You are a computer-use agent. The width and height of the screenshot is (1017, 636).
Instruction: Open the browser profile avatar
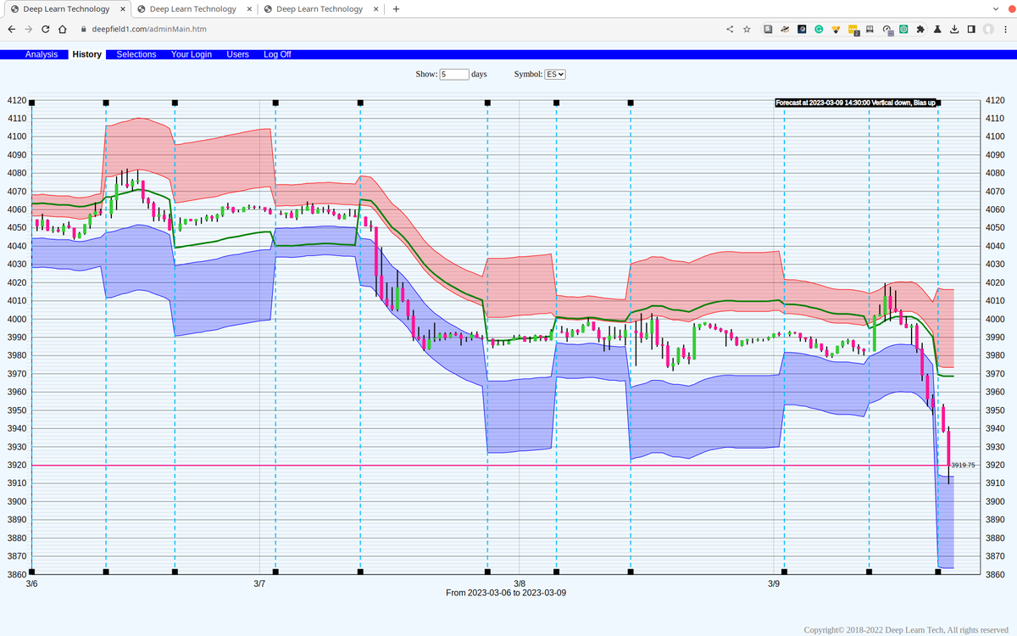988,29
